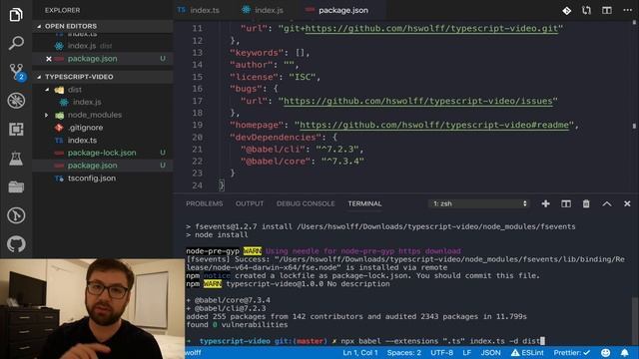This screenshot has width=639, height=359.
Task: Follow the typescript-video.git repository URL
Action: 431,29
